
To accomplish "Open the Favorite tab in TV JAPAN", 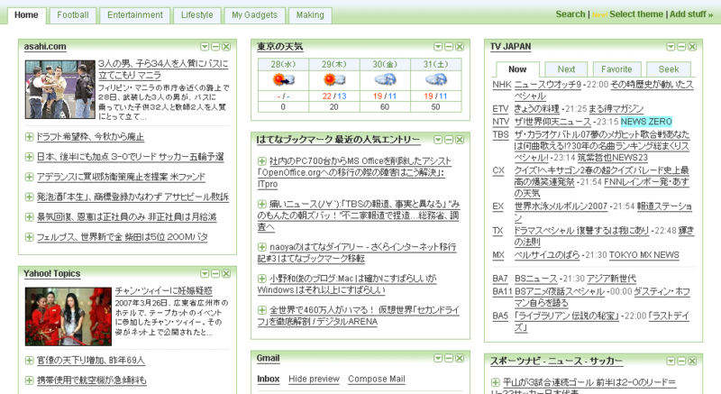I will (x=616, y=69).
